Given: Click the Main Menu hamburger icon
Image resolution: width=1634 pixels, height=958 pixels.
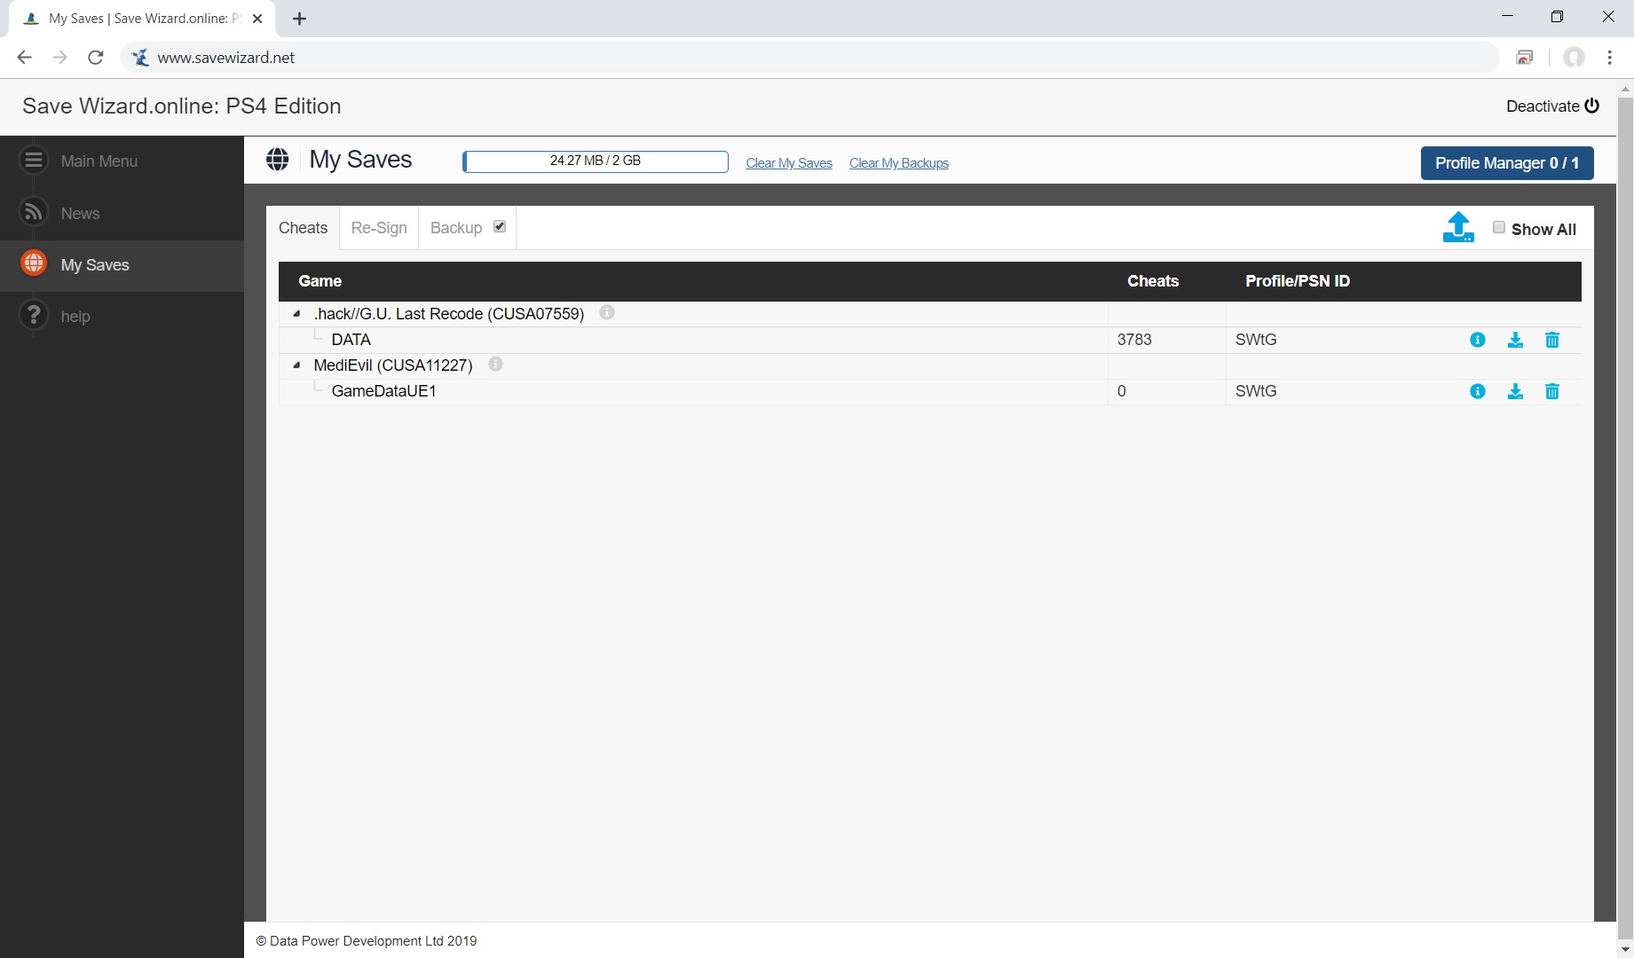Looking at the screenshot, I should [x=34, y=161].
